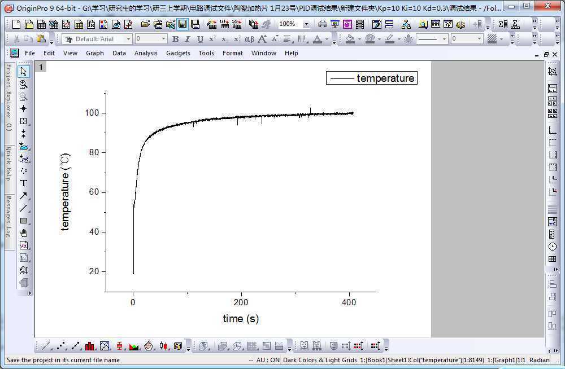Click the Area plot icon with green fill
The height and width of the screenshot is (369, 565).
(x=134, y=346)
